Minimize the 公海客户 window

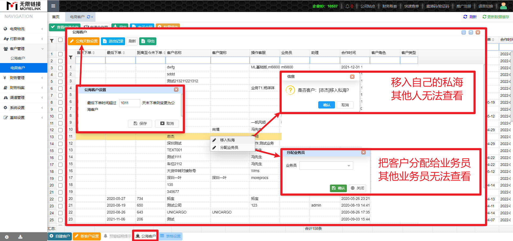click(x=464, y=32)
